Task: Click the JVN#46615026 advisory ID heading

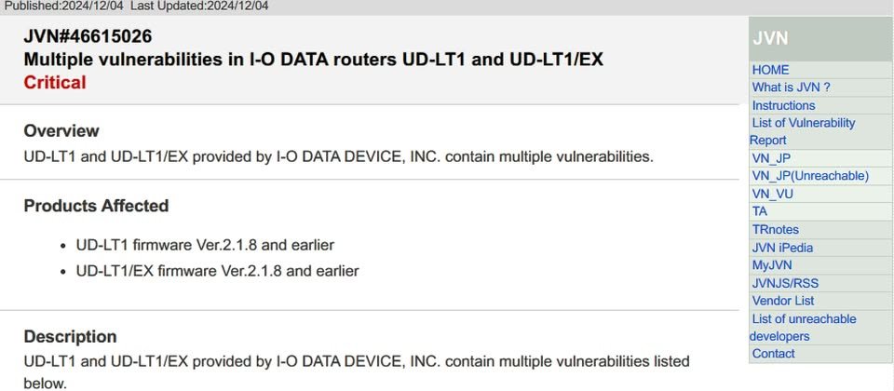Action: point(88,36)
